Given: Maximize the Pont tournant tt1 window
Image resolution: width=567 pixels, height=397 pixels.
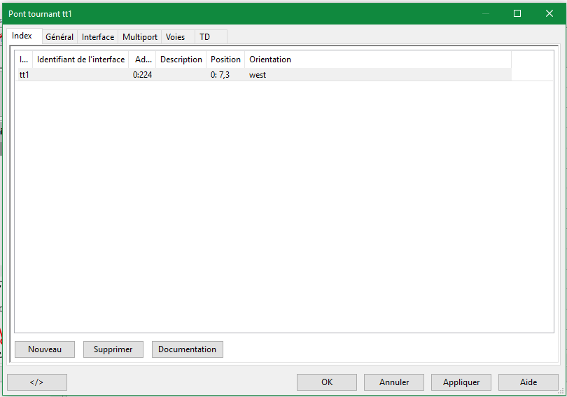Looking at the screenshot, I should (517, 13).
